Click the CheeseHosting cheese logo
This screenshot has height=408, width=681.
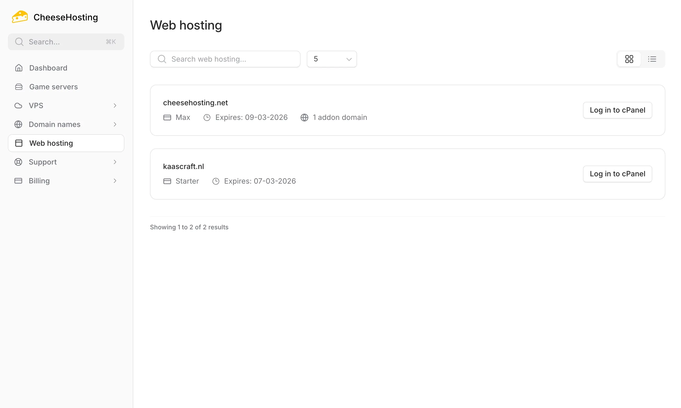[19, 16]
